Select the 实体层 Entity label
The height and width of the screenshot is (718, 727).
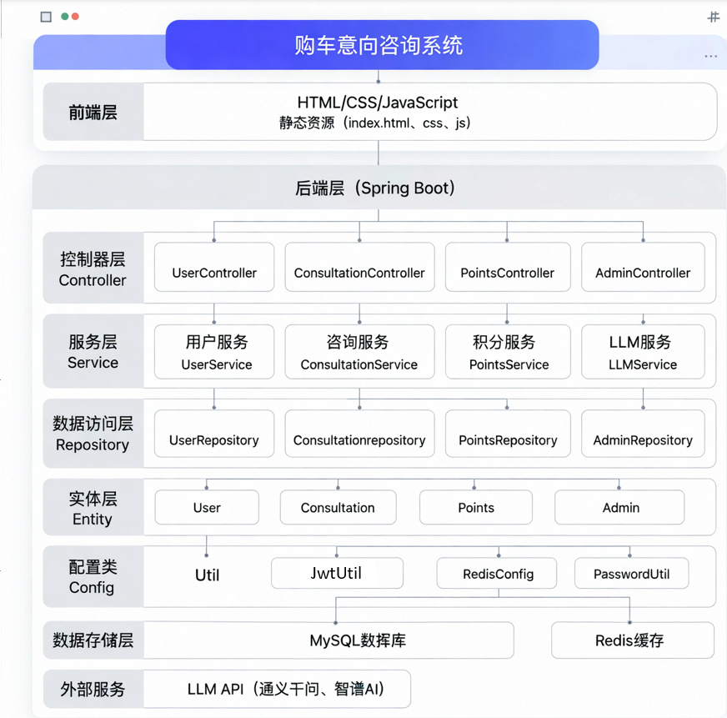point(93,508)
